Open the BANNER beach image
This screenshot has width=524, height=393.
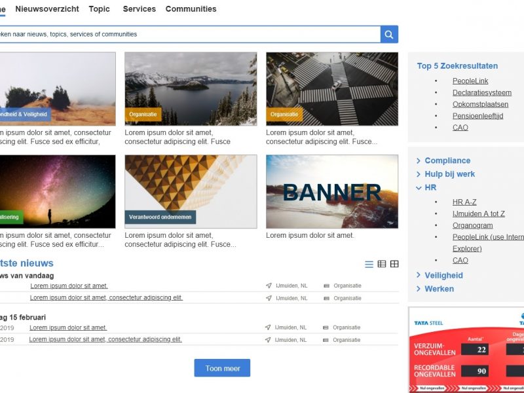(332, 191)
